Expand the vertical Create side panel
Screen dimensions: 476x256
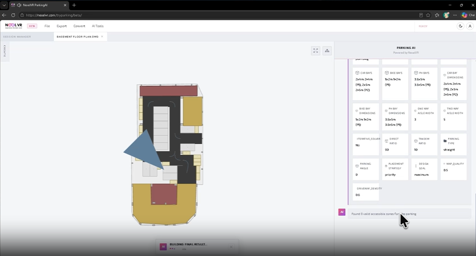(4, 51)
